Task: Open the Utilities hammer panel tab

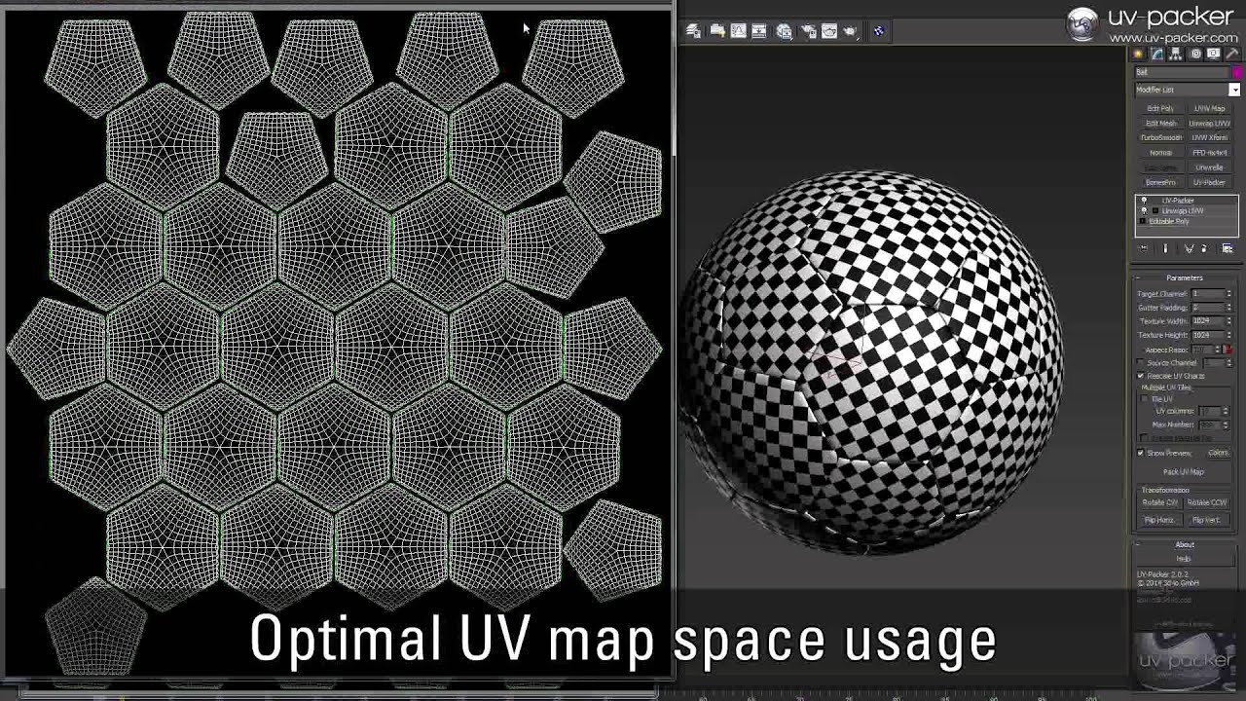Action: [1231, 55]
